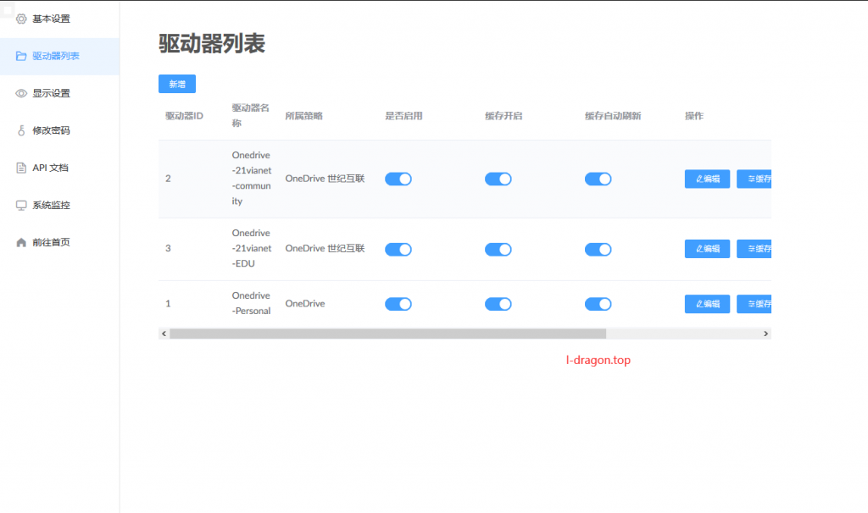Click the eye icon beside 显示设置

[22, 93]
